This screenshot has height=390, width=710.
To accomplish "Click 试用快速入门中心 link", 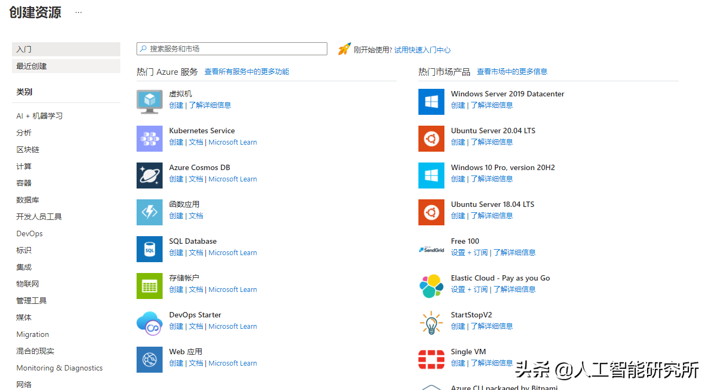I will pyautogui.click(x=422, y=50).
